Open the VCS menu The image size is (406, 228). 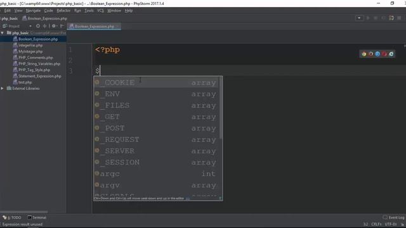[100, 11]
